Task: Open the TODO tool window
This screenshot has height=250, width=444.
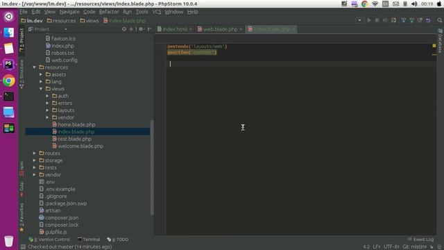Action: (x=117, y=240)
